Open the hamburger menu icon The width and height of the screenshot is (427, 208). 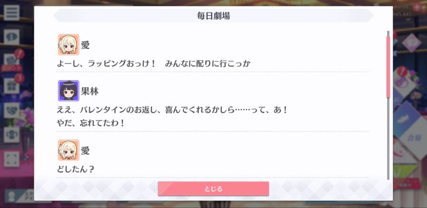11,12
